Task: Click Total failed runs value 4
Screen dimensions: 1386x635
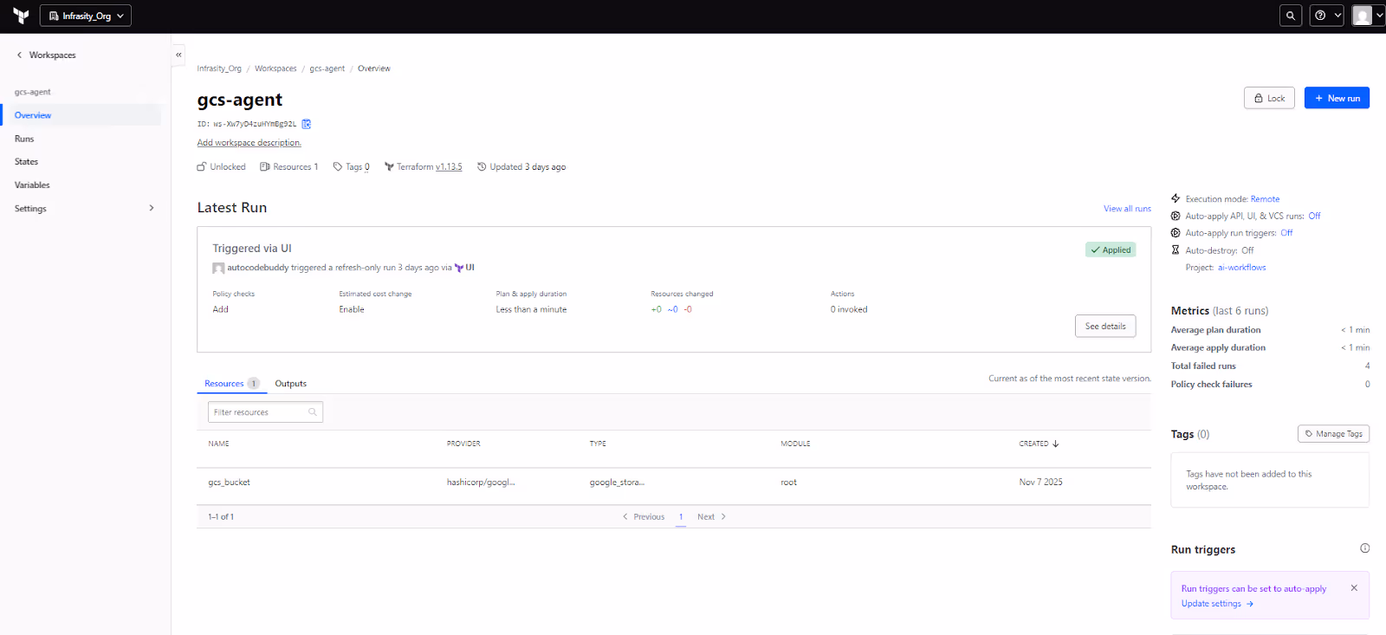Action: click(1367, 366)
